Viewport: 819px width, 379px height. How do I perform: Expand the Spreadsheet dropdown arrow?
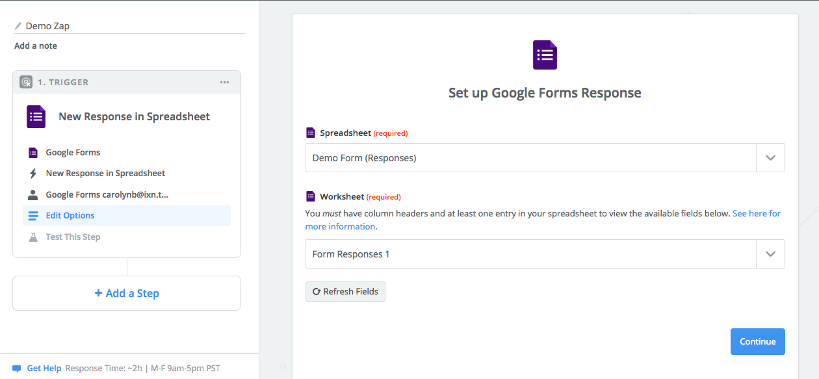click(x=771, y=158)
